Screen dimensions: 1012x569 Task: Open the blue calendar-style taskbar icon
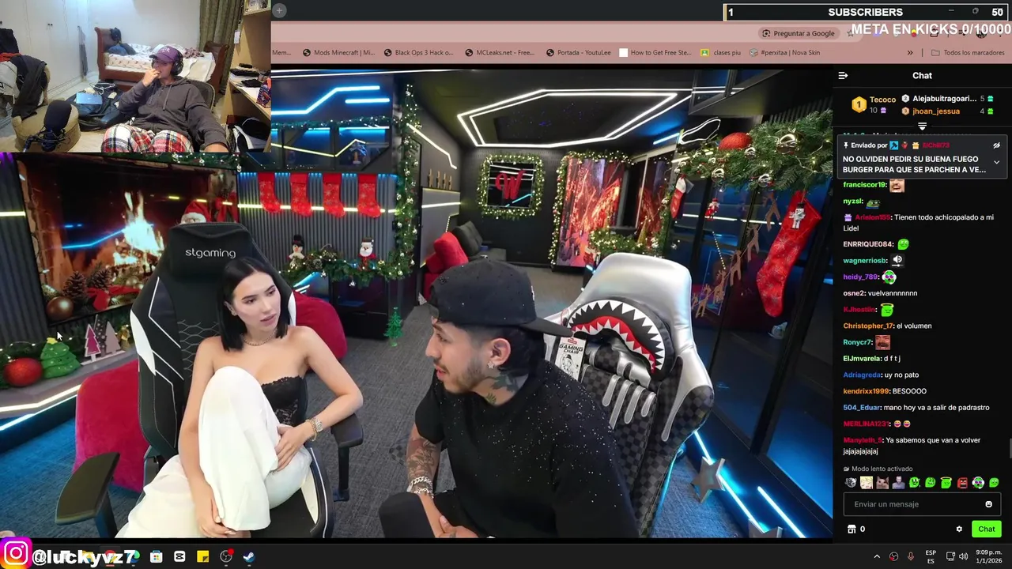pyautogui.click(x=157, y=556)
